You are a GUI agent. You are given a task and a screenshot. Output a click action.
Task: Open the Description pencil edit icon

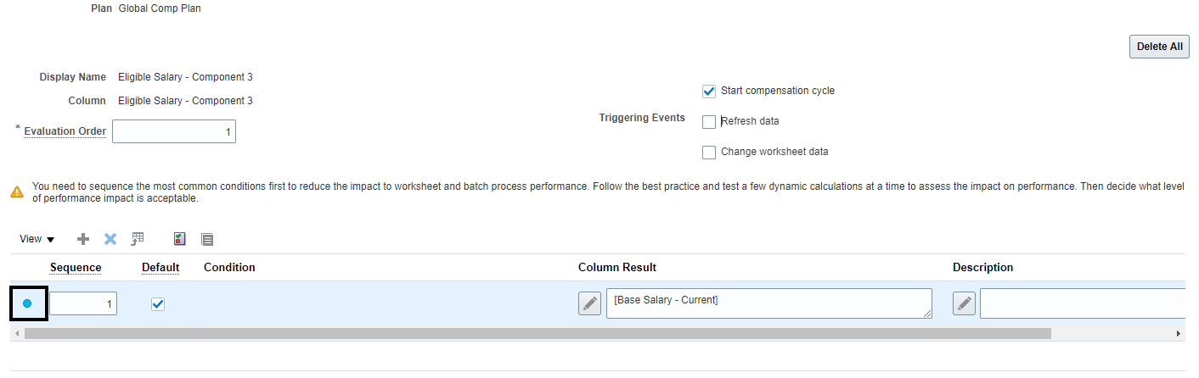click(x=964, y=303)
